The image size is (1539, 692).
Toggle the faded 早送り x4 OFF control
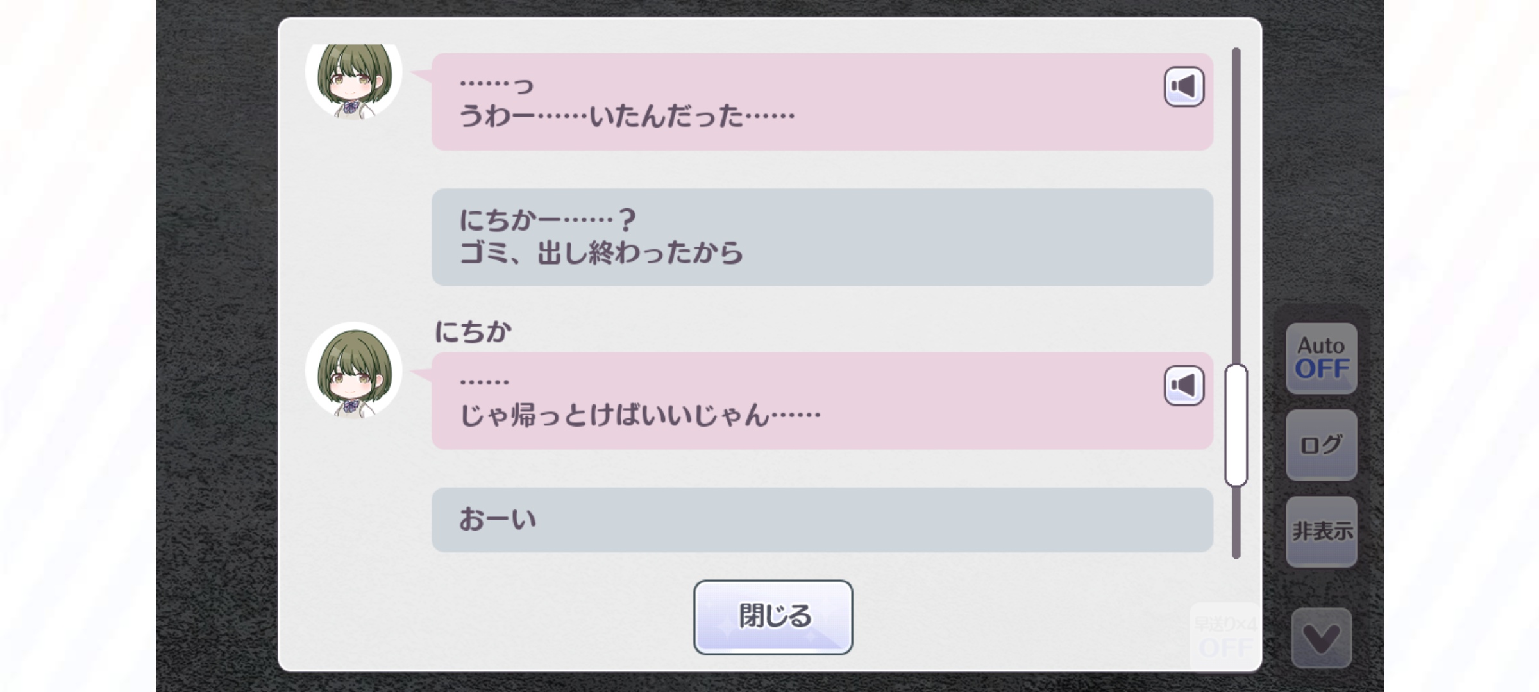click(1225, 636)
